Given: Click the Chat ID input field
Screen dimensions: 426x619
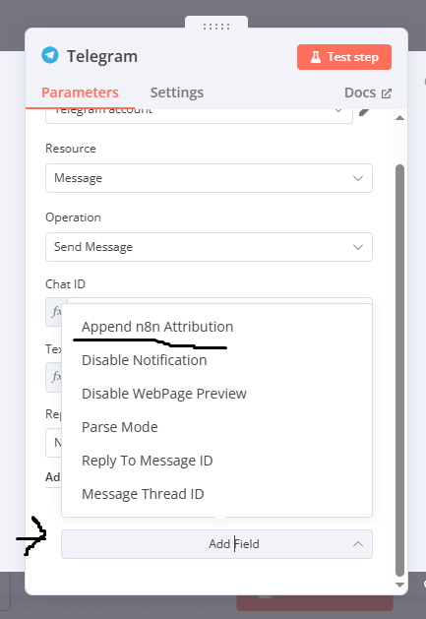Looking at the screenshot, I should 220,301.
